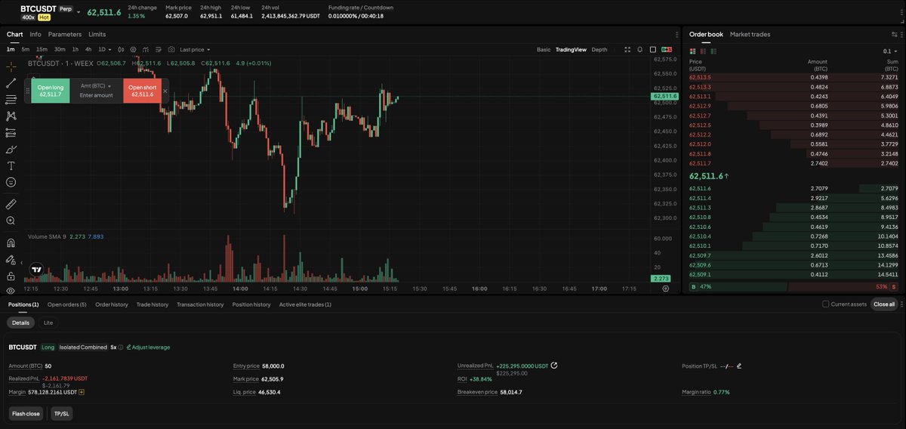The image size is (906, 429).
Task: Open the indicators menu
Action: pyautogui.click(x=146, y=49)
